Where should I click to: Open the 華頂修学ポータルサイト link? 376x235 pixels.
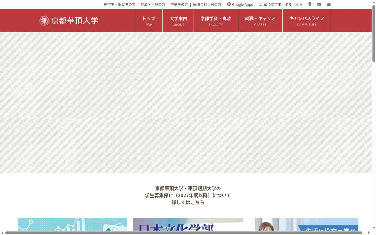click(x=283, y=4)
